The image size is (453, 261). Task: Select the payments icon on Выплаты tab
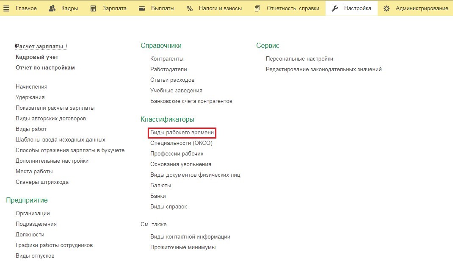(x=141, y=8)
